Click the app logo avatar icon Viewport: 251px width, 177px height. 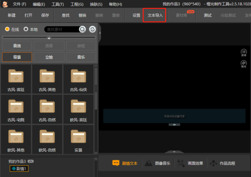point(5,4)
